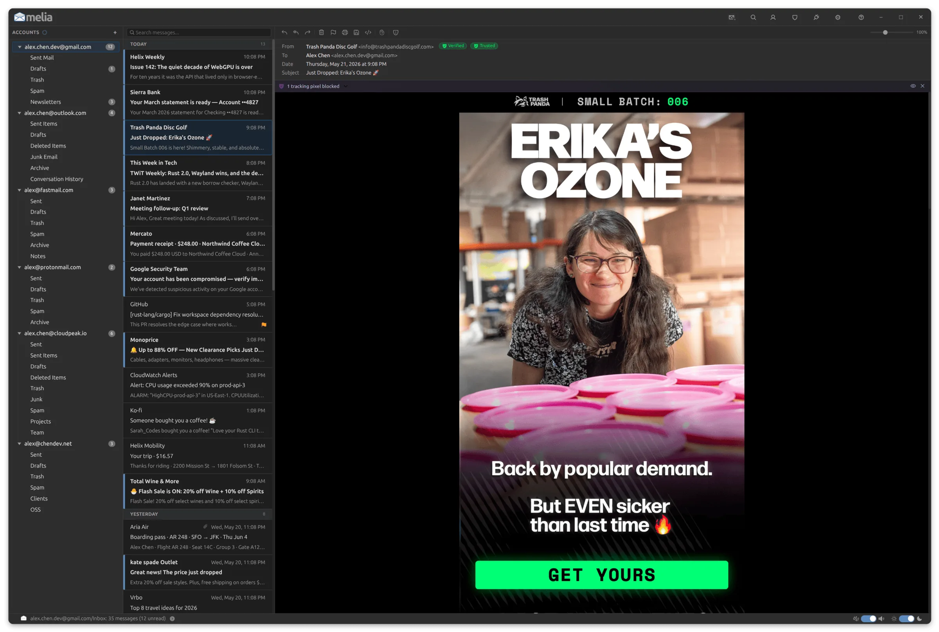Show blocked content with the eye icon
The height and width of the screenshot is (632, 939).
click(913, 86)
